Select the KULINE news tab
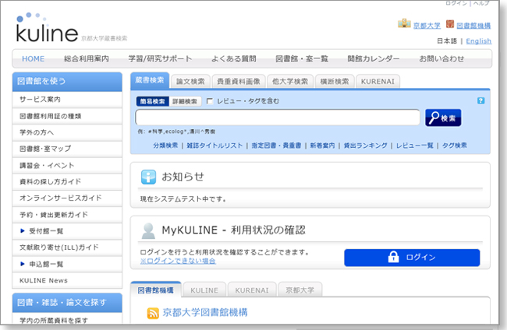Screen dimensions: 507x330 pos(204,290)
